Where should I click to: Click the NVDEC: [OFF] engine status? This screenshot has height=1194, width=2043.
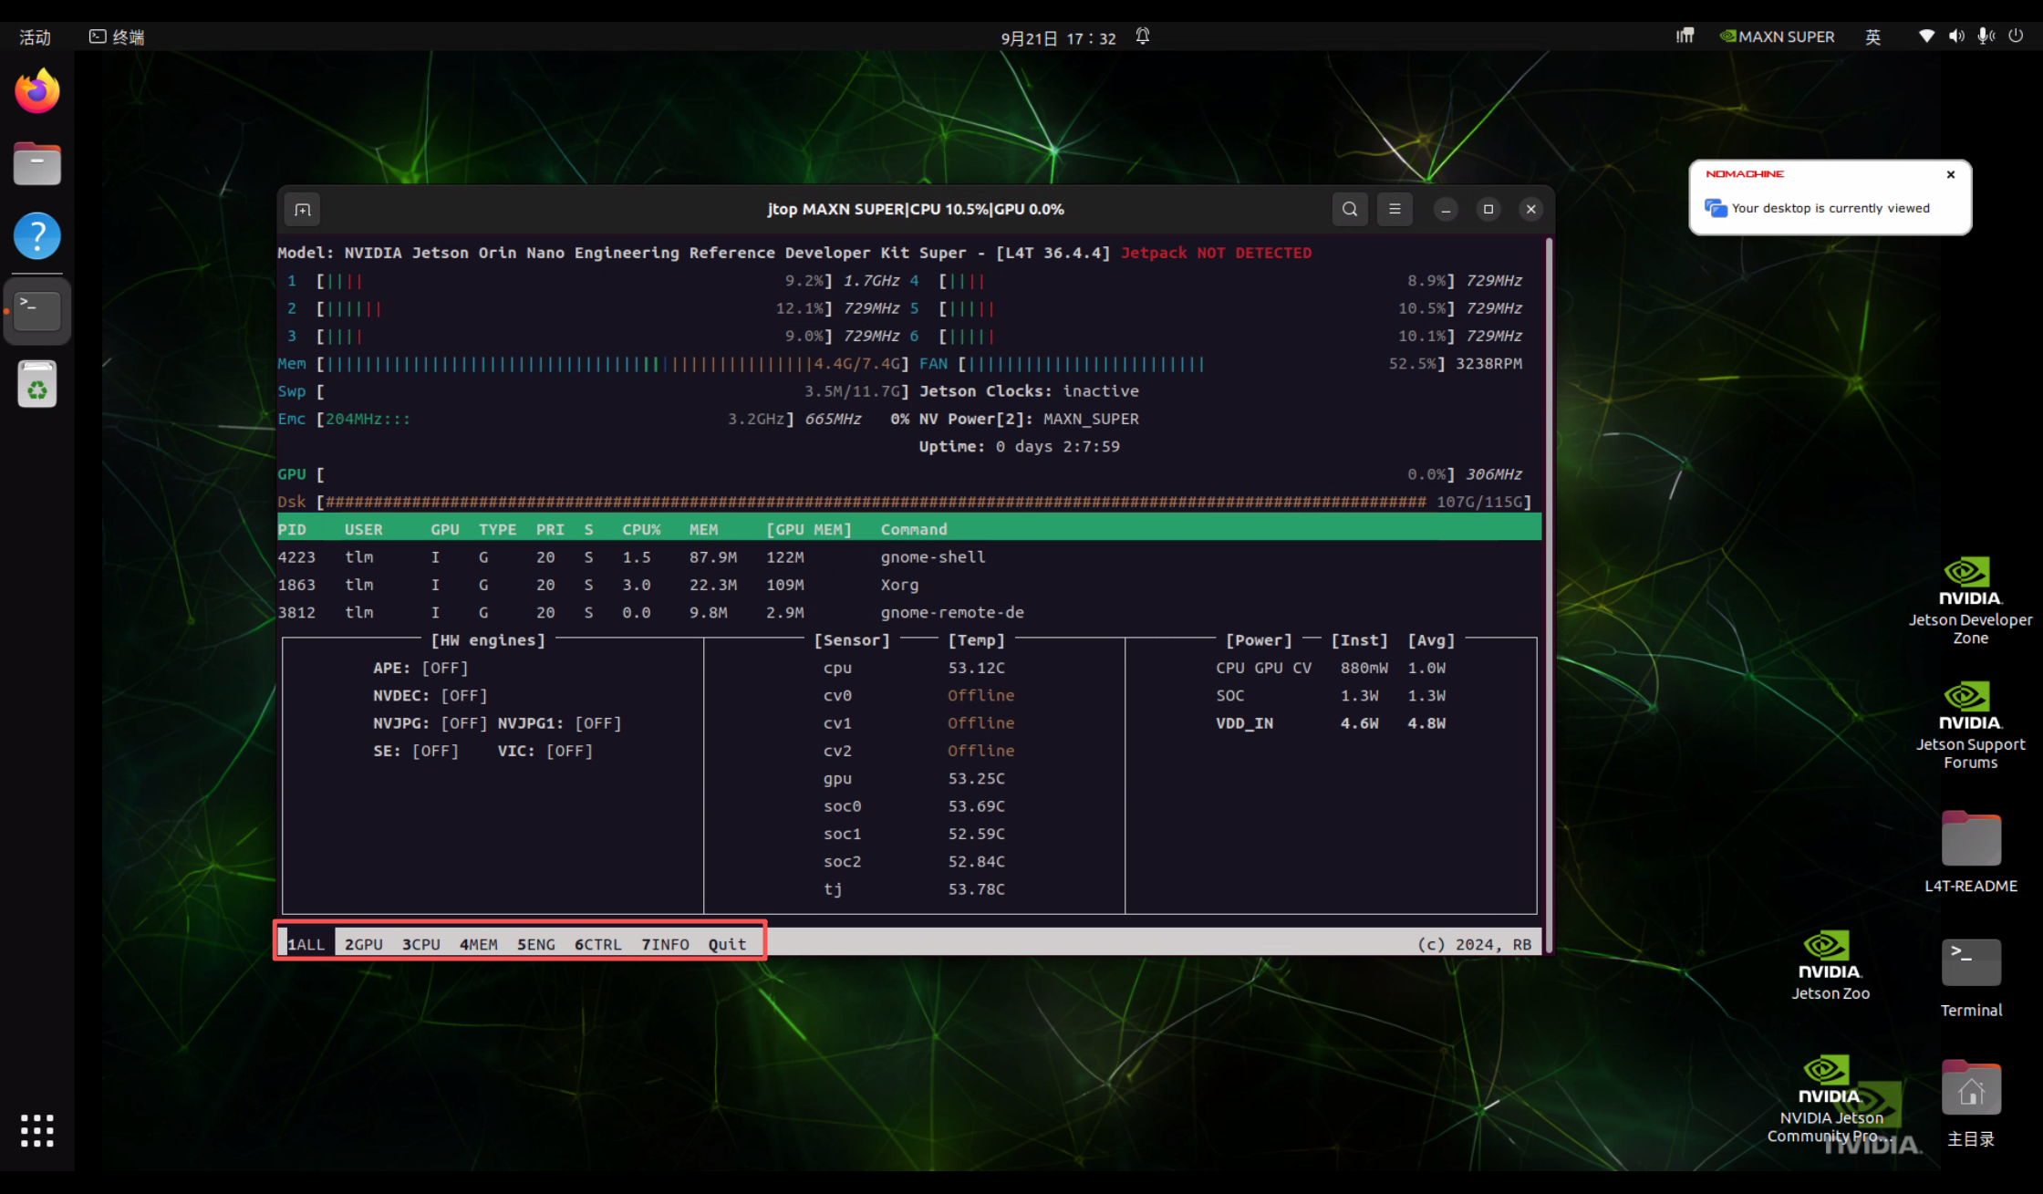430,695
